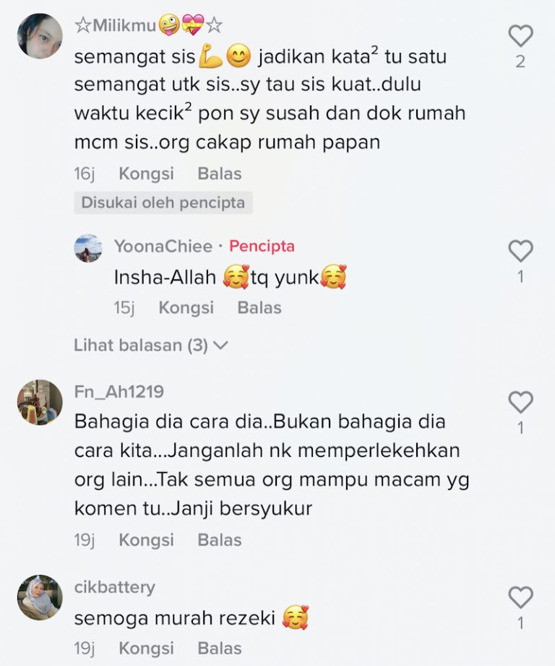Open YoonaChiee's avatar
This screenshot has height=666, width=555.
click(x=88, y=248)
